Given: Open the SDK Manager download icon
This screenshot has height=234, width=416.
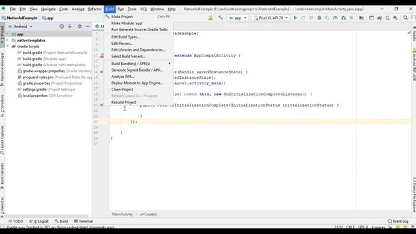Looking at the screenshot, I should pos(395,18).
